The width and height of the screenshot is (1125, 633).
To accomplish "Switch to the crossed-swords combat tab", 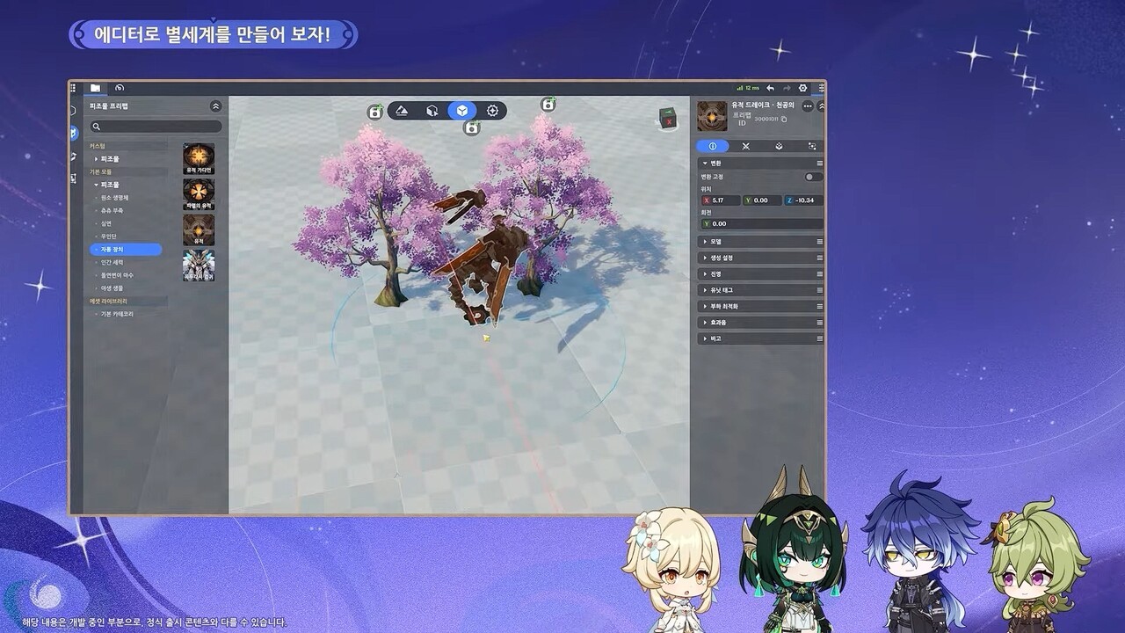I will (745, 146).
